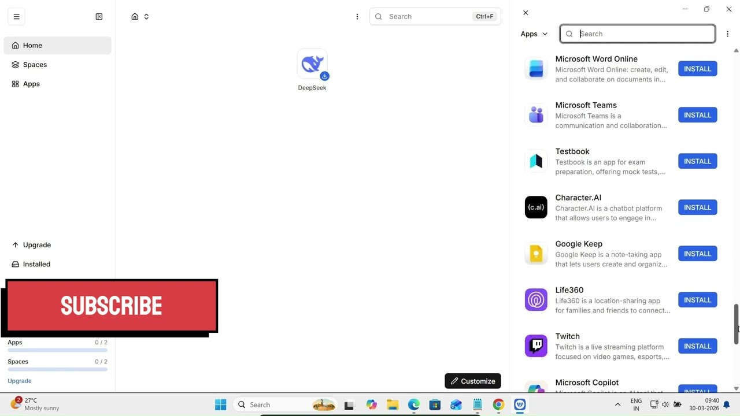Click the Life360 description text
Image resolution: width=740 pixels, height=416 pixels.
613,306
